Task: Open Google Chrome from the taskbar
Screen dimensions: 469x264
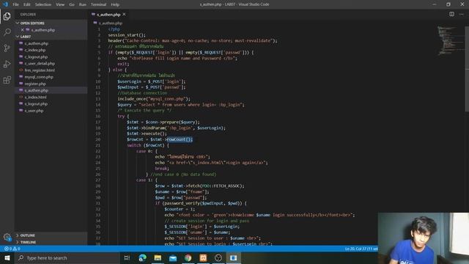Action: [188, 257]
